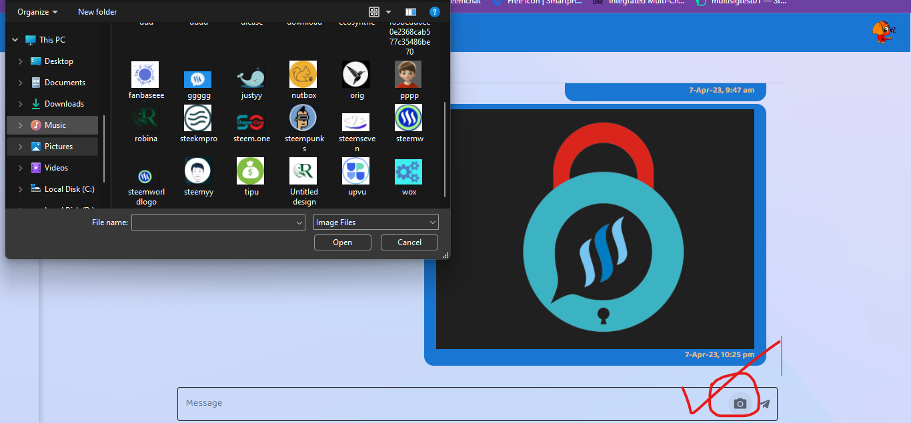The image size is (911, 423).
Task: Expand the Videos tree node
Action: click(21, 168)
